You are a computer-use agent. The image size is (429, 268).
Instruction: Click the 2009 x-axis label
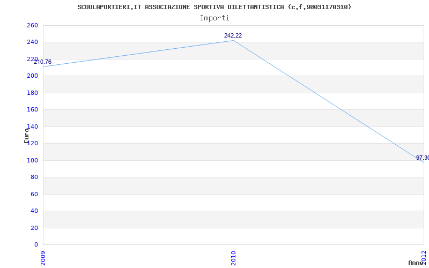pos(43,258)
